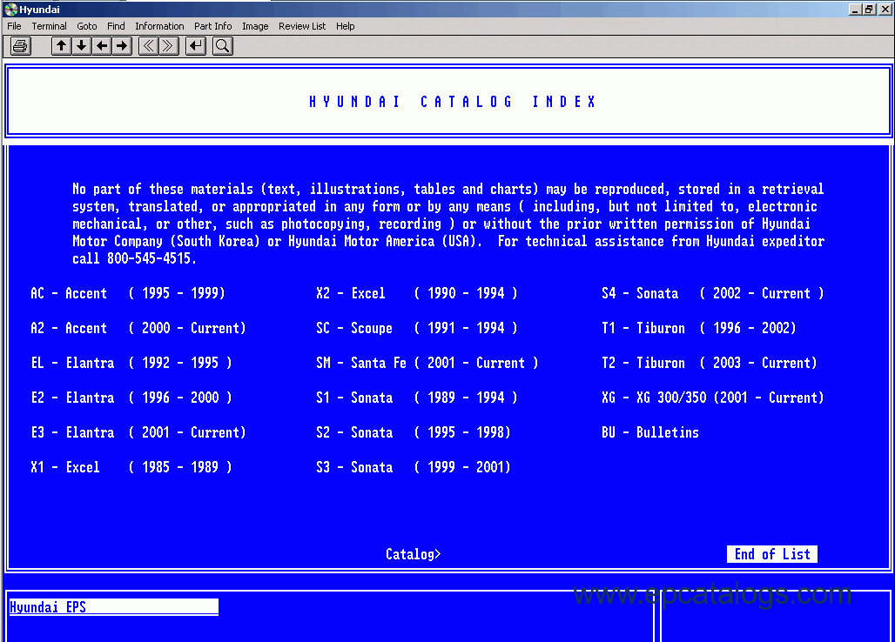Open the Find menu
The width and height of the screenshot is (895, 642).
tap(116, 26)
